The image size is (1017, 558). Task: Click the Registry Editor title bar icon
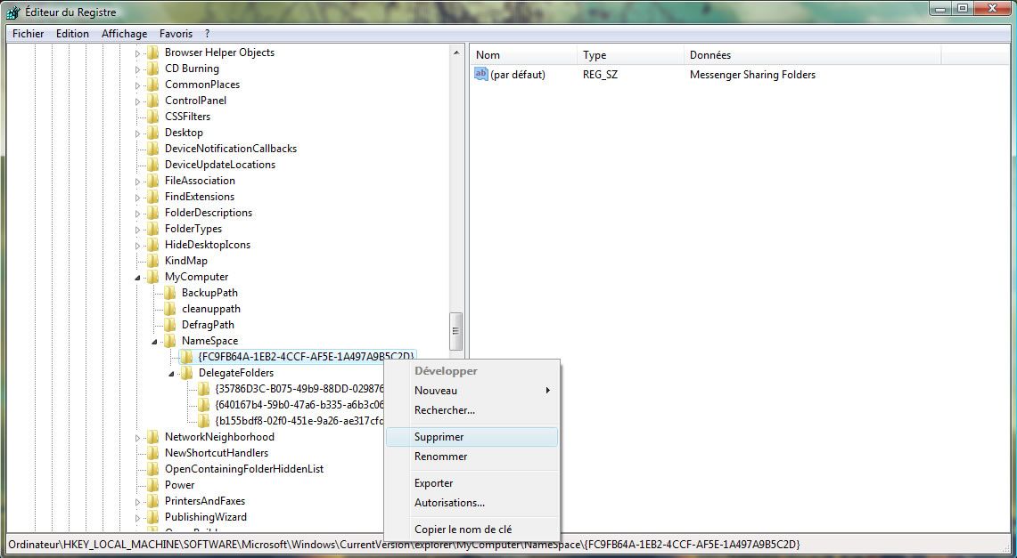(x=13, y=11)
